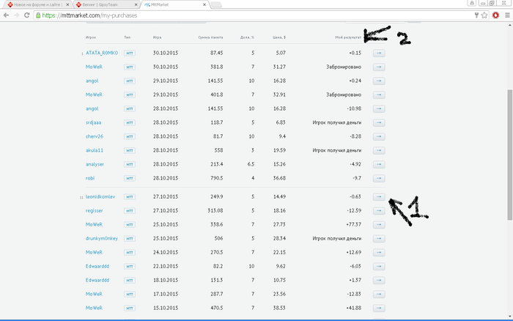Close the MttMarket tab
This screenshot has height=321, width=513.
[x=204, y=4]
